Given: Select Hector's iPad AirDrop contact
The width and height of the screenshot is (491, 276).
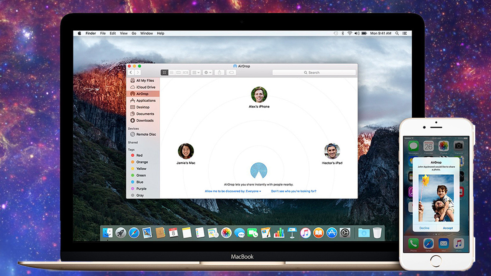Looking at the screenshot, I should [x=332, y=154].
